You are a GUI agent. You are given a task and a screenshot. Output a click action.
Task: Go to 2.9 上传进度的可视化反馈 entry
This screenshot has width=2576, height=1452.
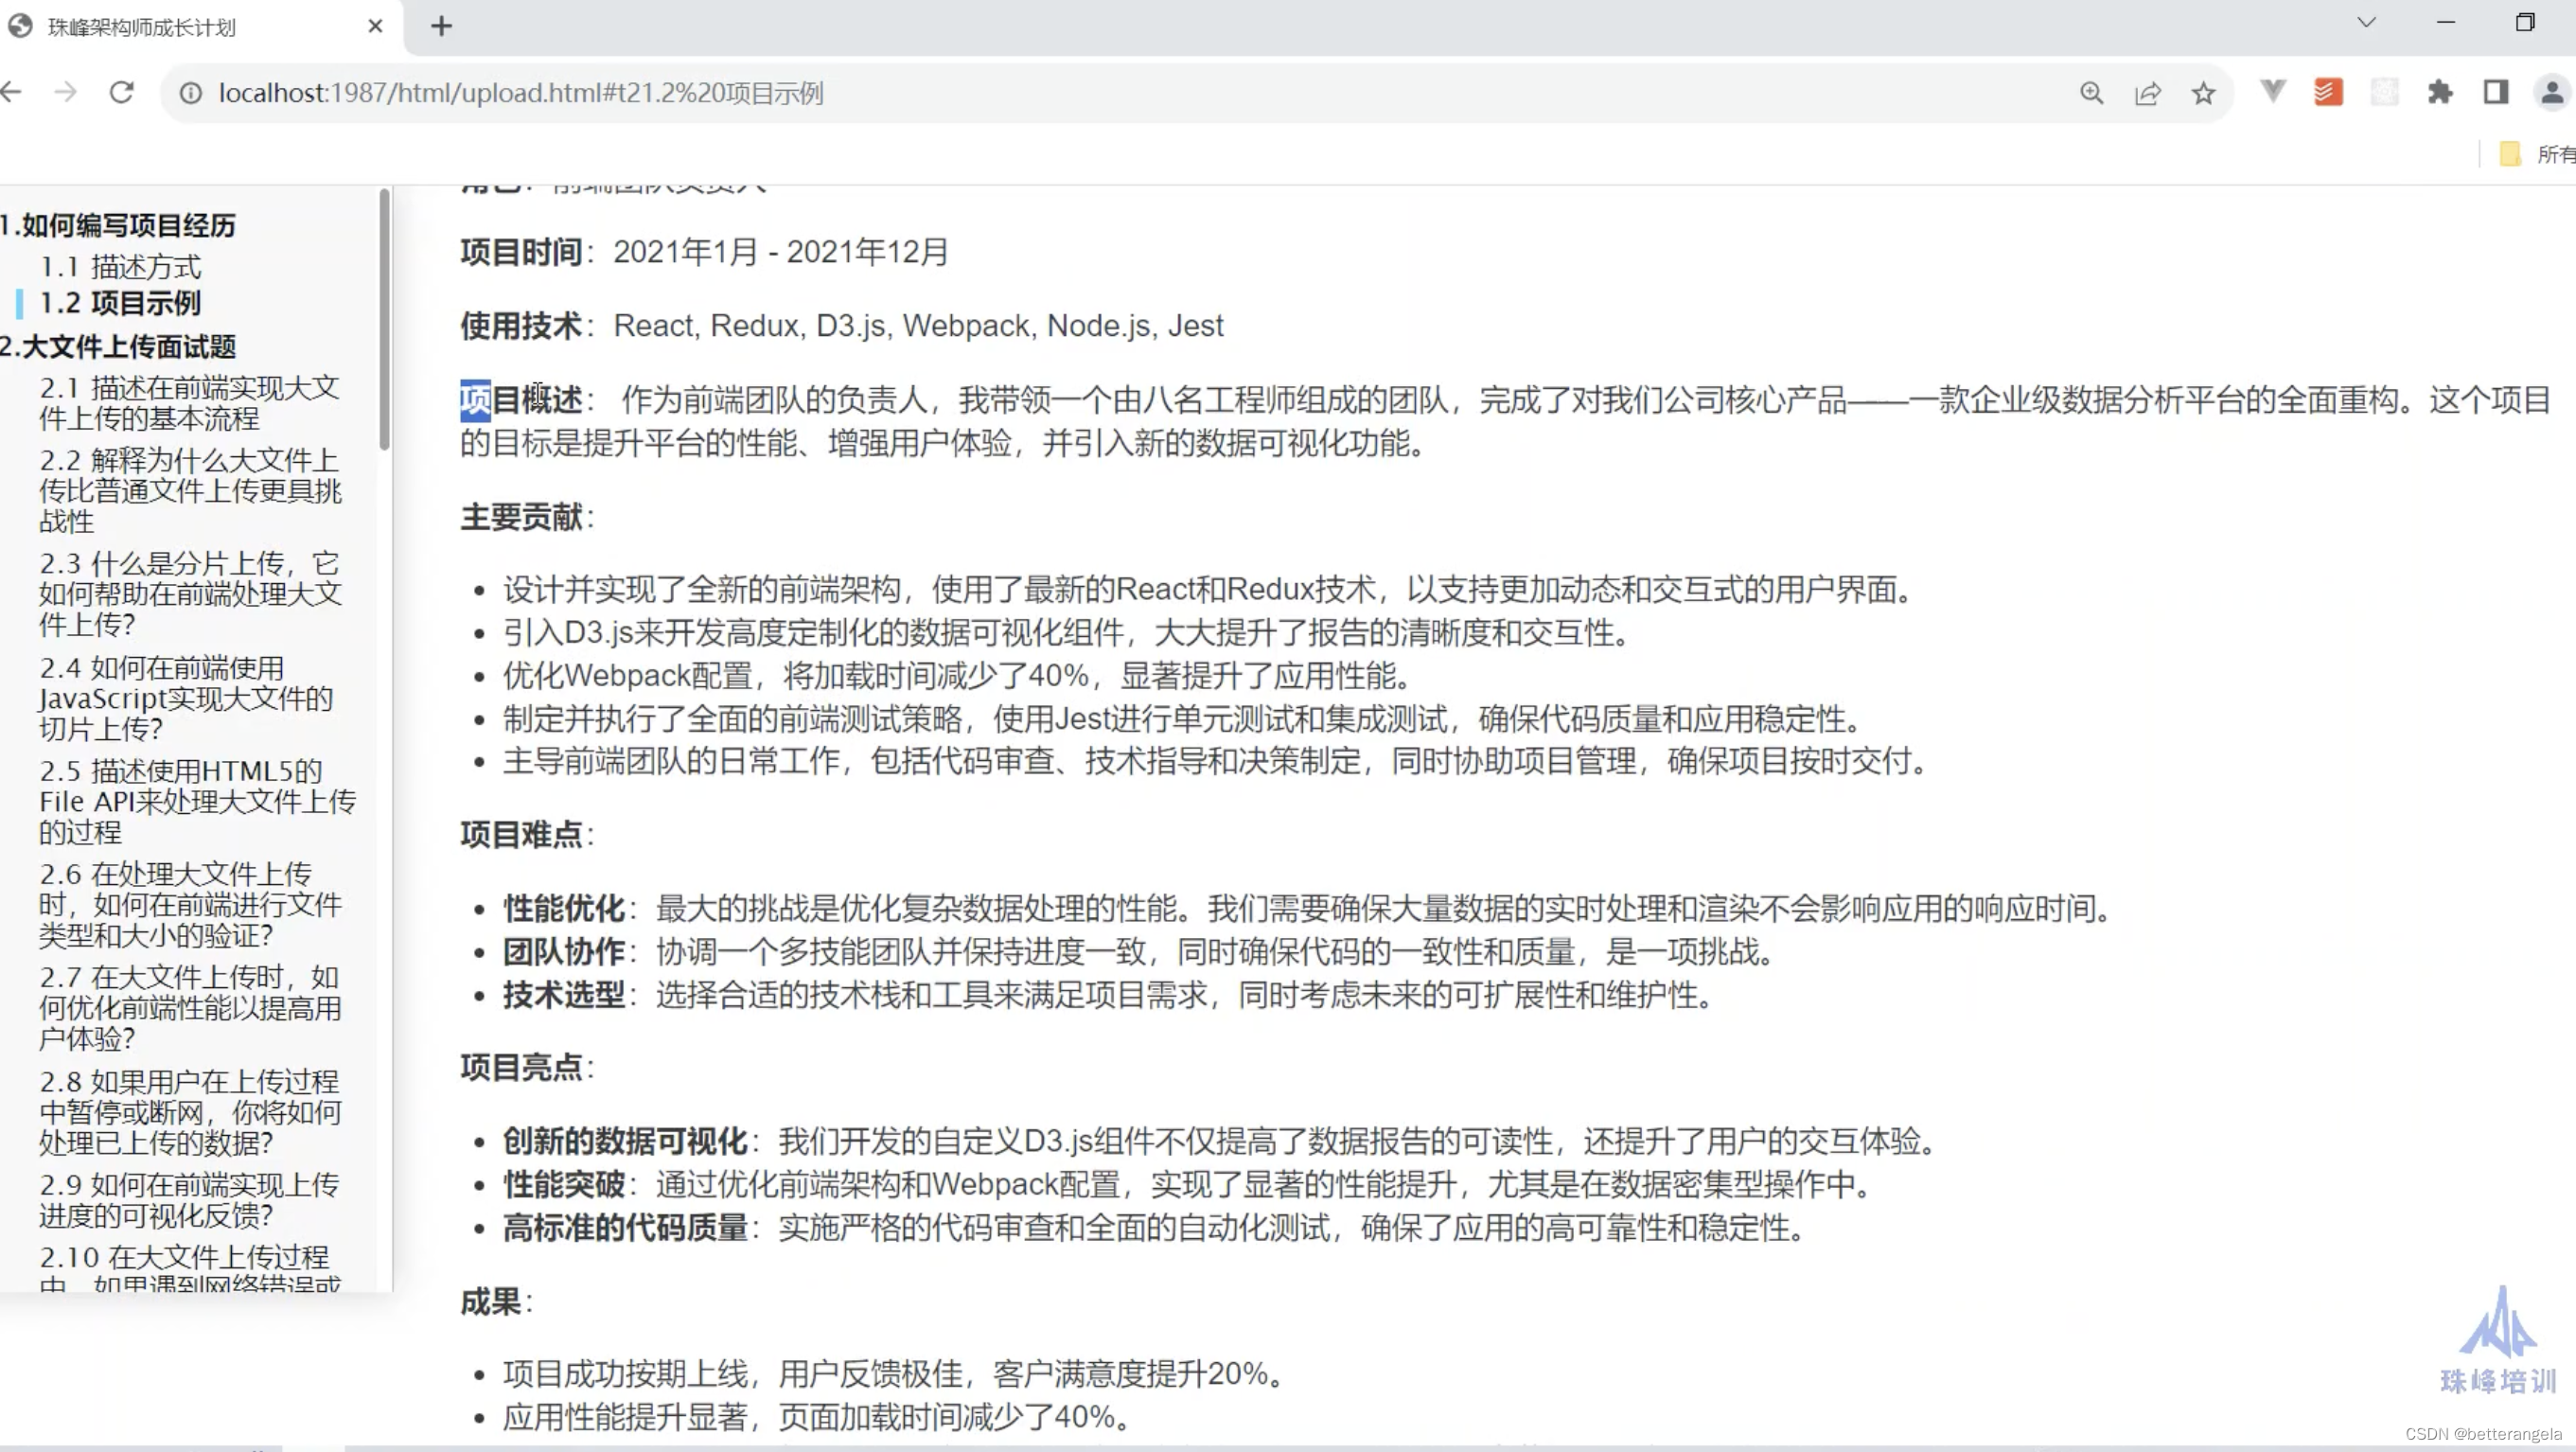(189, 1200)
